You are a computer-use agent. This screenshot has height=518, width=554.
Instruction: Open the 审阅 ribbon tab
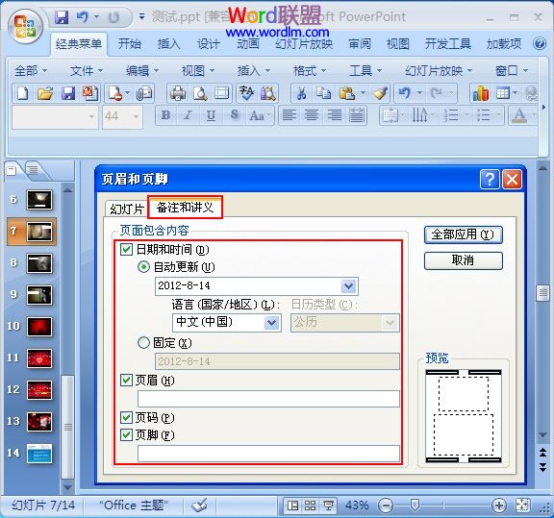pyautogui.click(x=360, y=44)
